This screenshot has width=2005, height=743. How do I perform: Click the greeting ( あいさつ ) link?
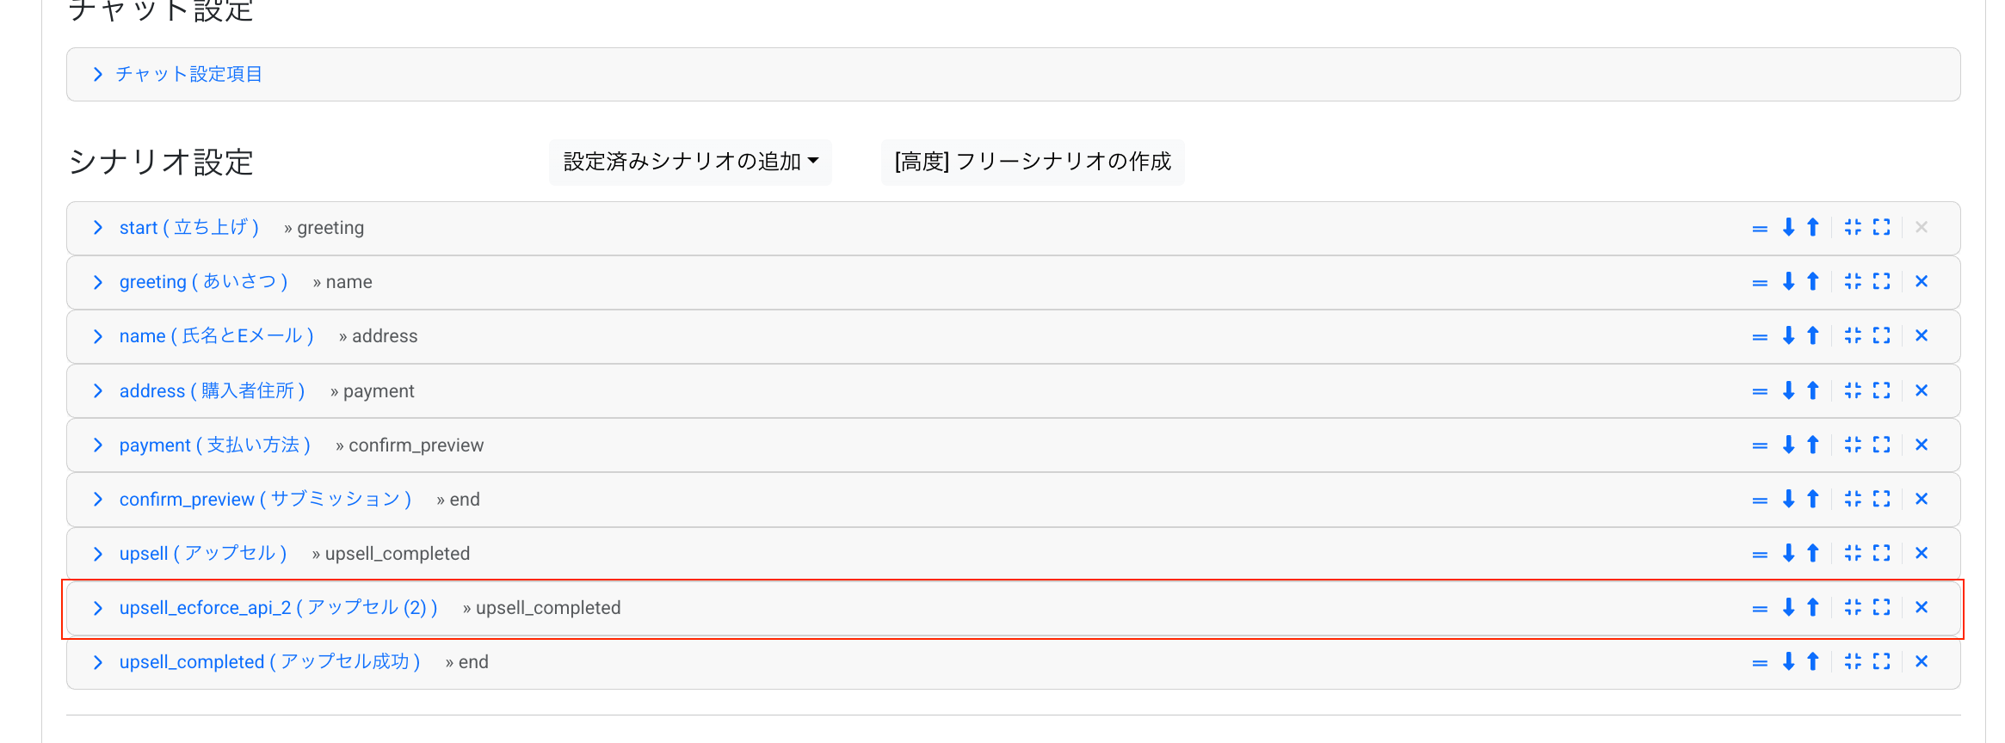coord(203,281)
